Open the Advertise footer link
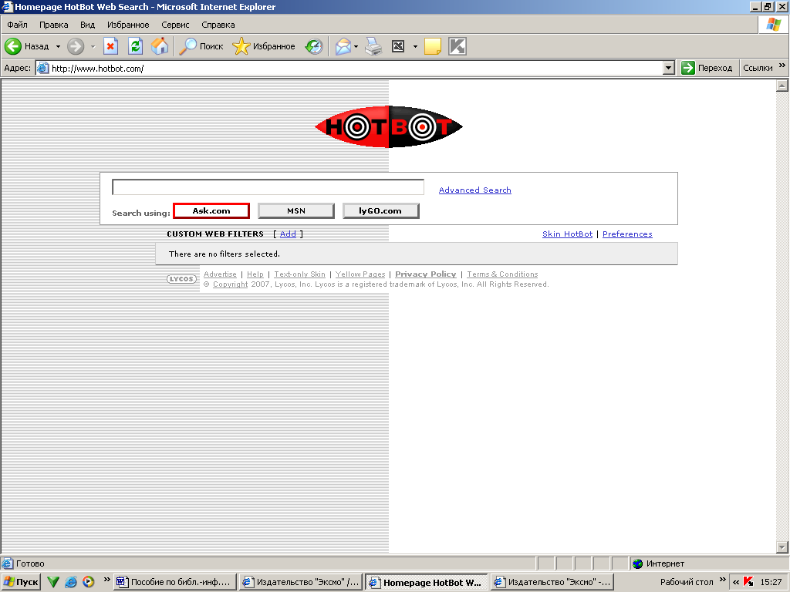 click(220, 274)
